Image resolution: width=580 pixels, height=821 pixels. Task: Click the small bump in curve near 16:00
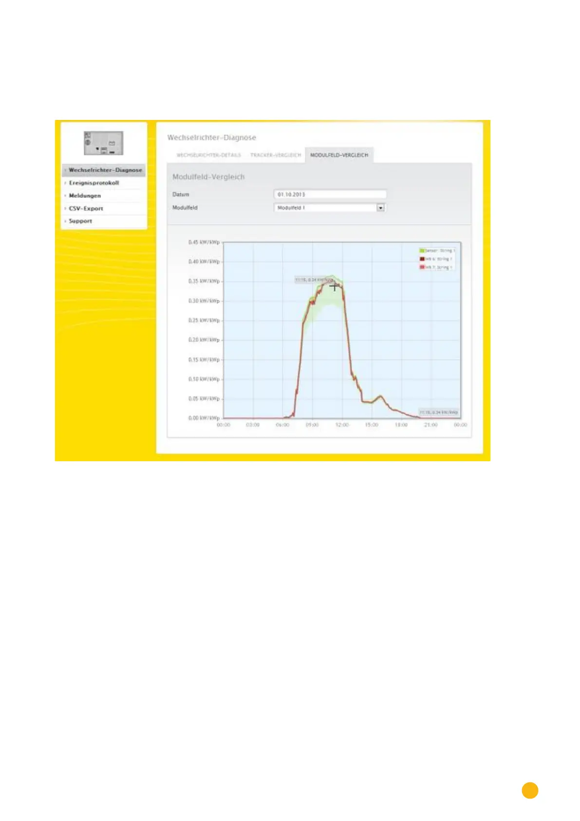[x=380, y=397]
